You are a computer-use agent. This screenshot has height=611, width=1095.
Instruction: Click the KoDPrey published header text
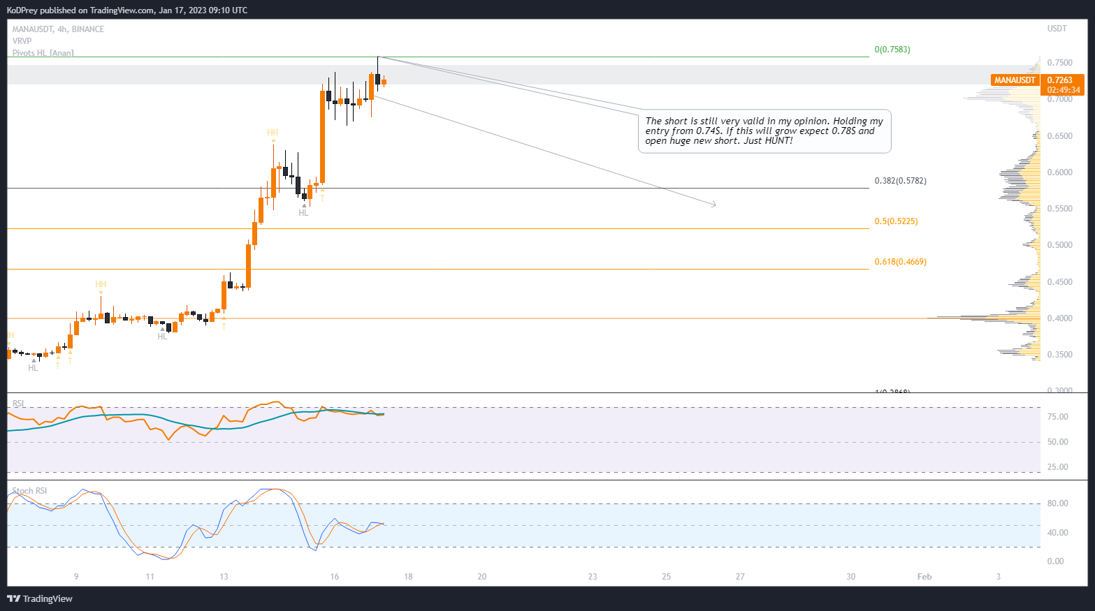coord(126,10)
